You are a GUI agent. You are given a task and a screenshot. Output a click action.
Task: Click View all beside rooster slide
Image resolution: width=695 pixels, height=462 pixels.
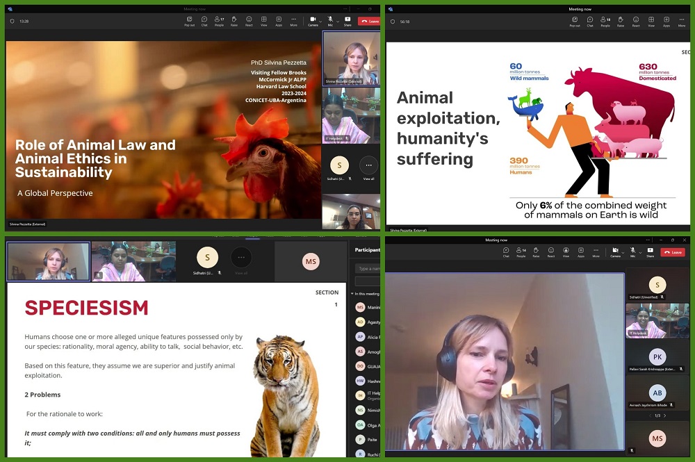[x=369, y=168]
